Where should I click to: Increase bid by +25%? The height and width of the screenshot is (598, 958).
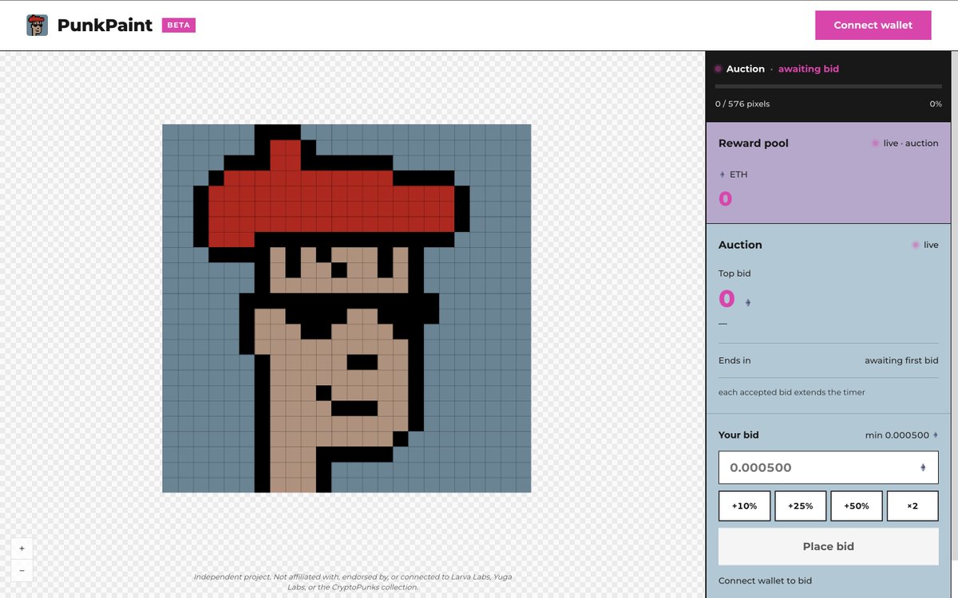tap(800, 506)
